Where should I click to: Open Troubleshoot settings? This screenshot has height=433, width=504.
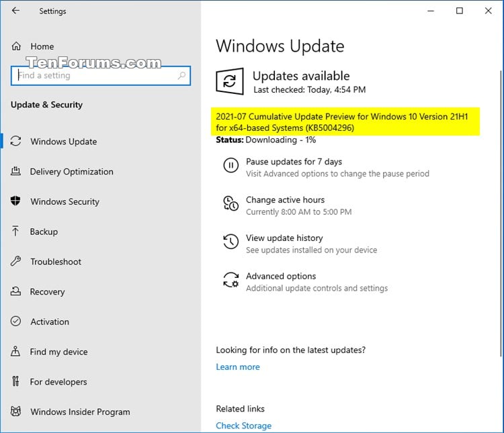pyautogui.click(x=56, y=262)
